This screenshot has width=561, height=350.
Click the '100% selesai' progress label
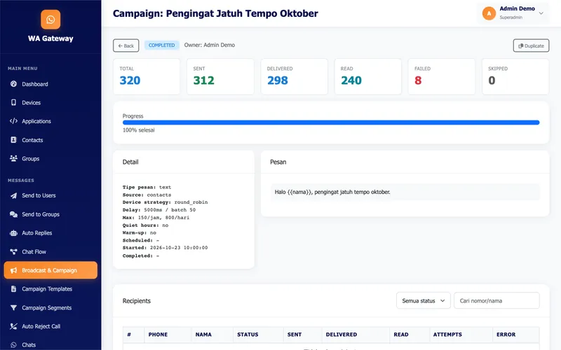tap(138, 130)
